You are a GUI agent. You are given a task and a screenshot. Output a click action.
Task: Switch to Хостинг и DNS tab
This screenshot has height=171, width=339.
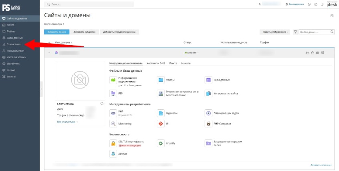click(x=155, y=63)
